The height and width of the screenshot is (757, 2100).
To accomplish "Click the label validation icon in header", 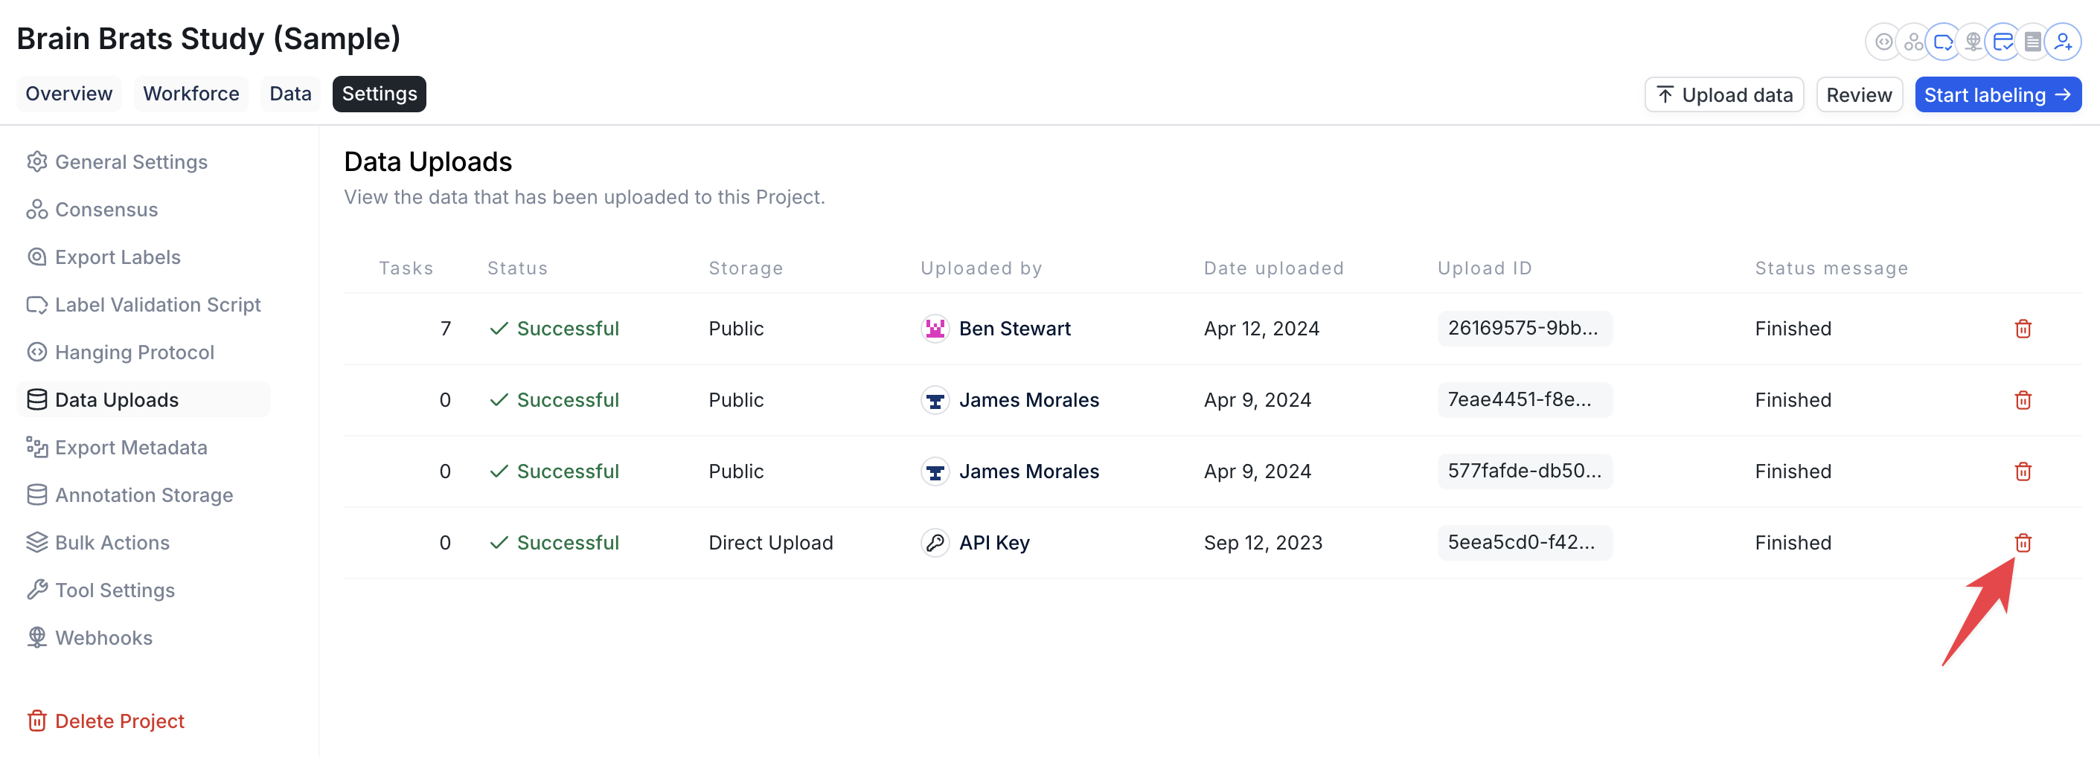I will pos(1944,42).
